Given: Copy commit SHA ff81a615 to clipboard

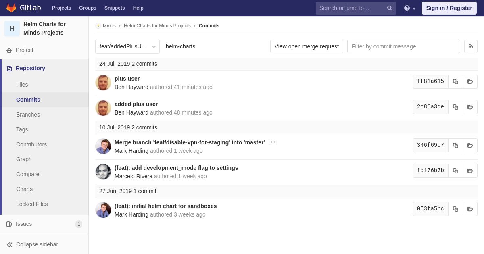Looking at the screenshot, I should 455,81.
